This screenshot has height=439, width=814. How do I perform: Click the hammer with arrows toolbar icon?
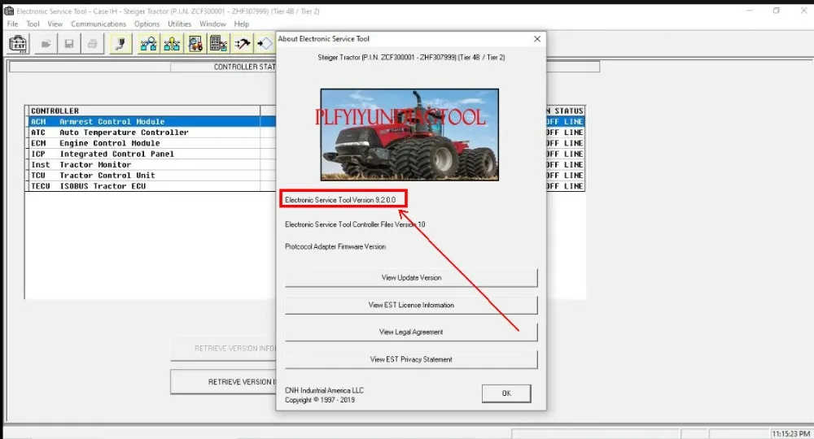click(242, 44)
